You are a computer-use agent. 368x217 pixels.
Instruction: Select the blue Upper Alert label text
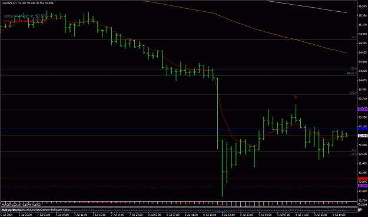click(25, 17)
